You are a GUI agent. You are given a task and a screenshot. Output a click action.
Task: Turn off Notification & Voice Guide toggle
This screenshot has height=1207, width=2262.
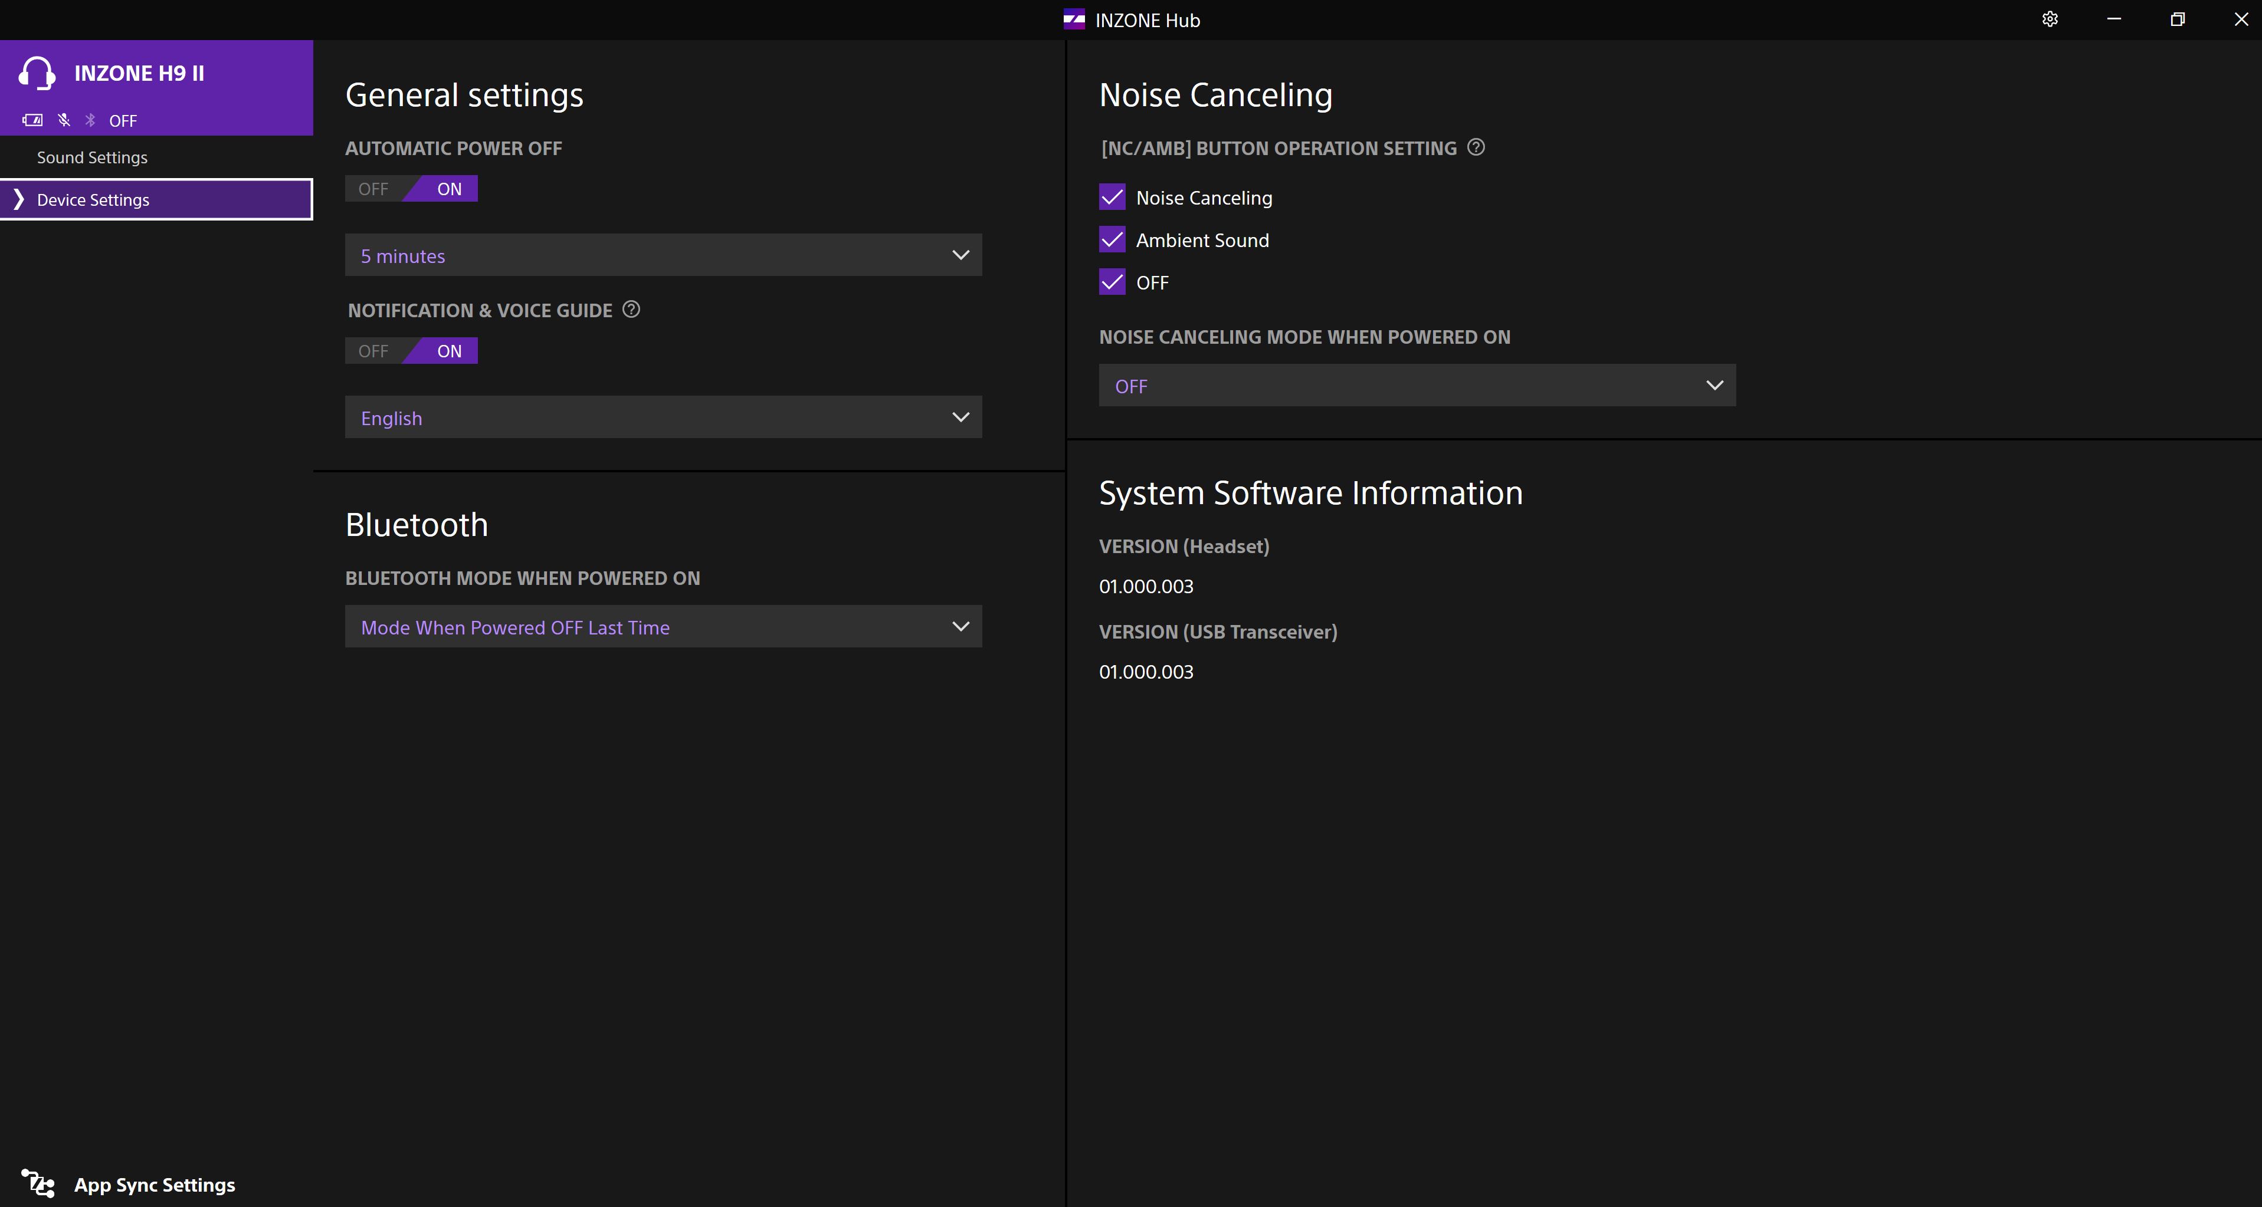[x=373, y=351]
